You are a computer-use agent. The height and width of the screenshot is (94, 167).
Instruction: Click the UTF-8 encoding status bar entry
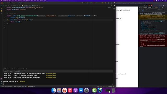[106, 86]
